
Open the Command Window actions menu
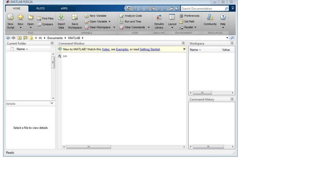[x=183, y=43]
